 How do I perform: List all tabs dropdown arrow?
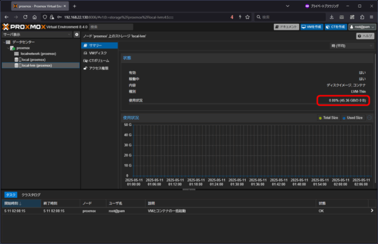[288, 6]
